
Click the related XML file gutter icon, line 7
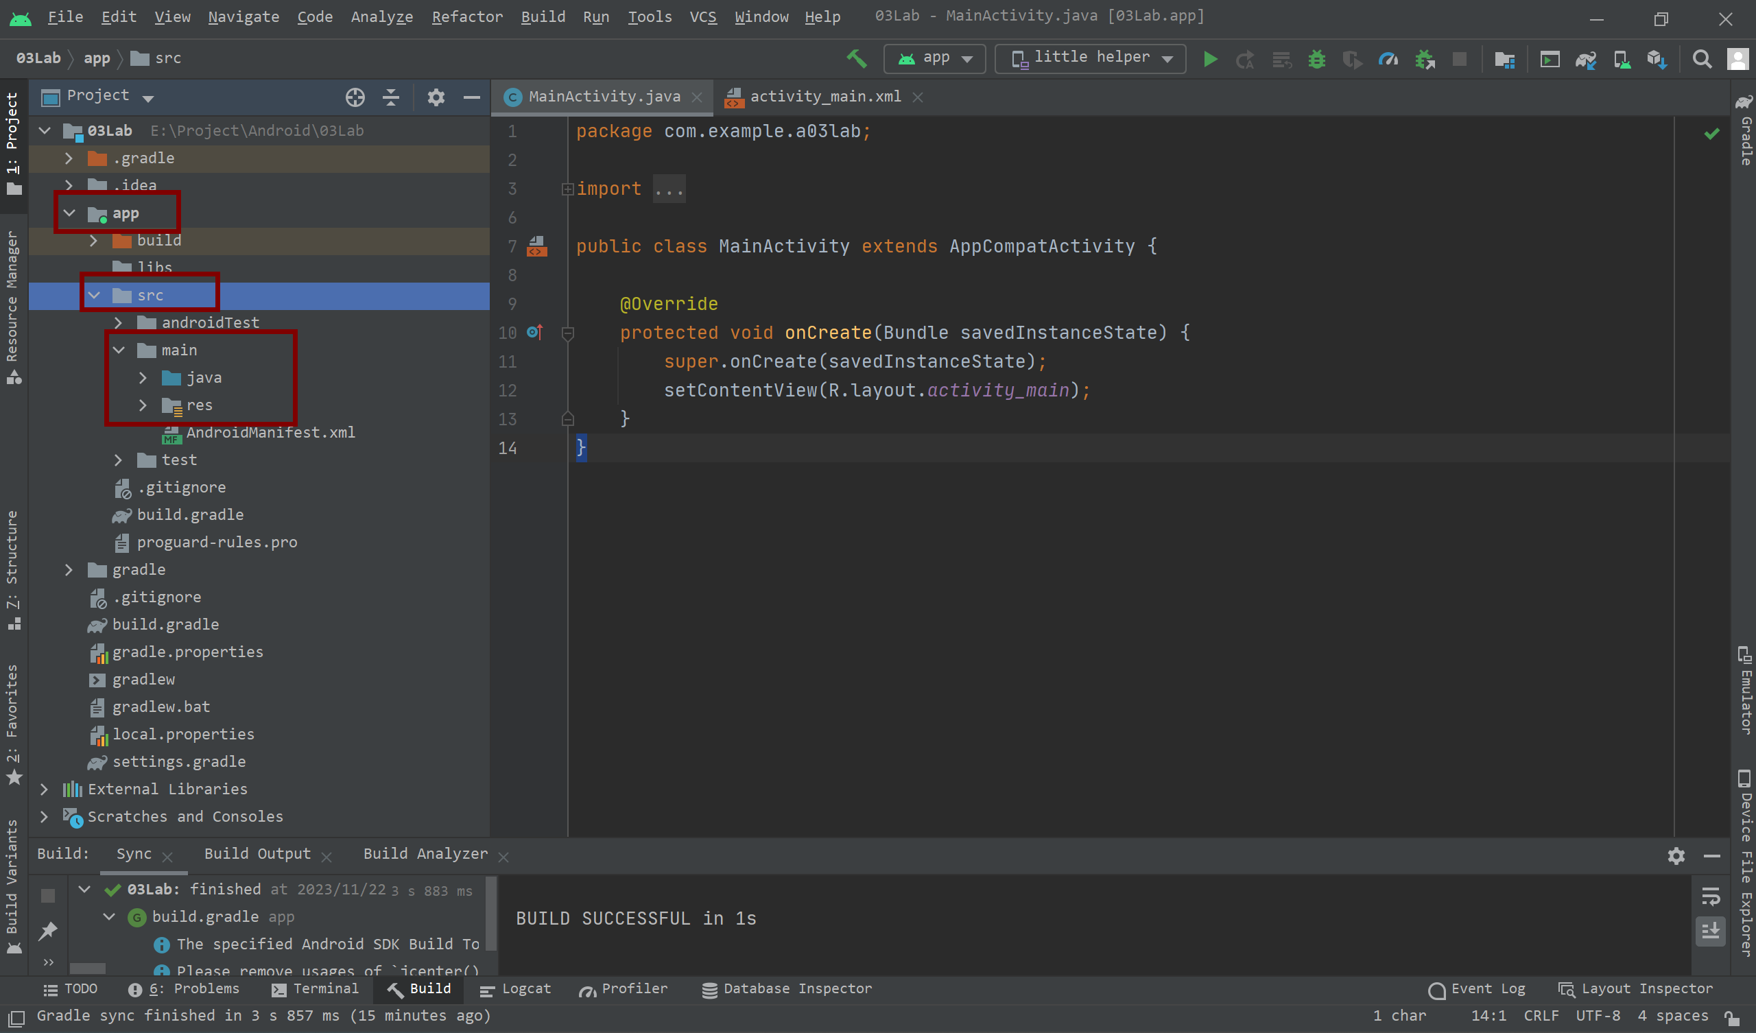click(536, 246)
